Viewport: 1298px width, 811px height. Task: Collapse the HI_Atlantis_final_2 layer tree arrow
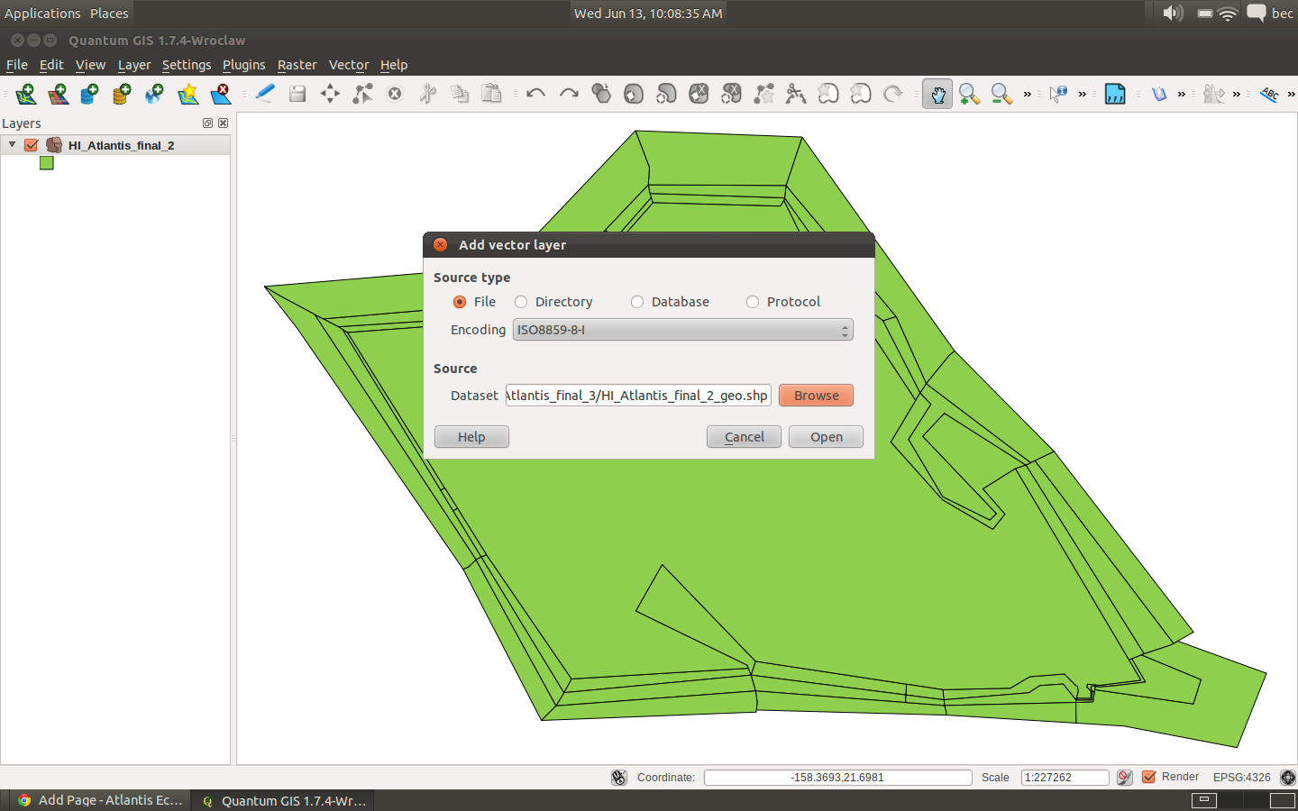(13, 144)
